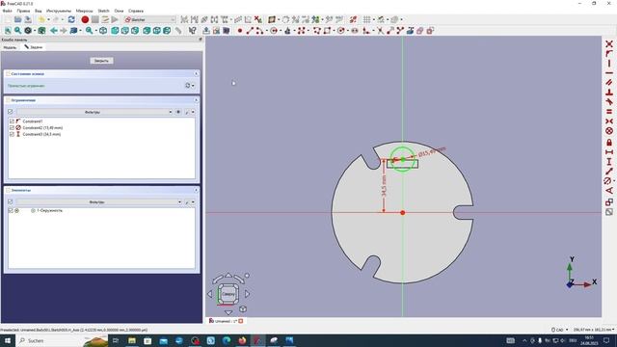Apply the horizontal distance constraint tool
Image resolution: width=617 pixels, height=347 pixels.
click(x=609, y=152)
